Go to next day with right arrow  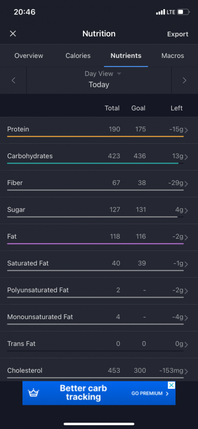coord(185,80)
